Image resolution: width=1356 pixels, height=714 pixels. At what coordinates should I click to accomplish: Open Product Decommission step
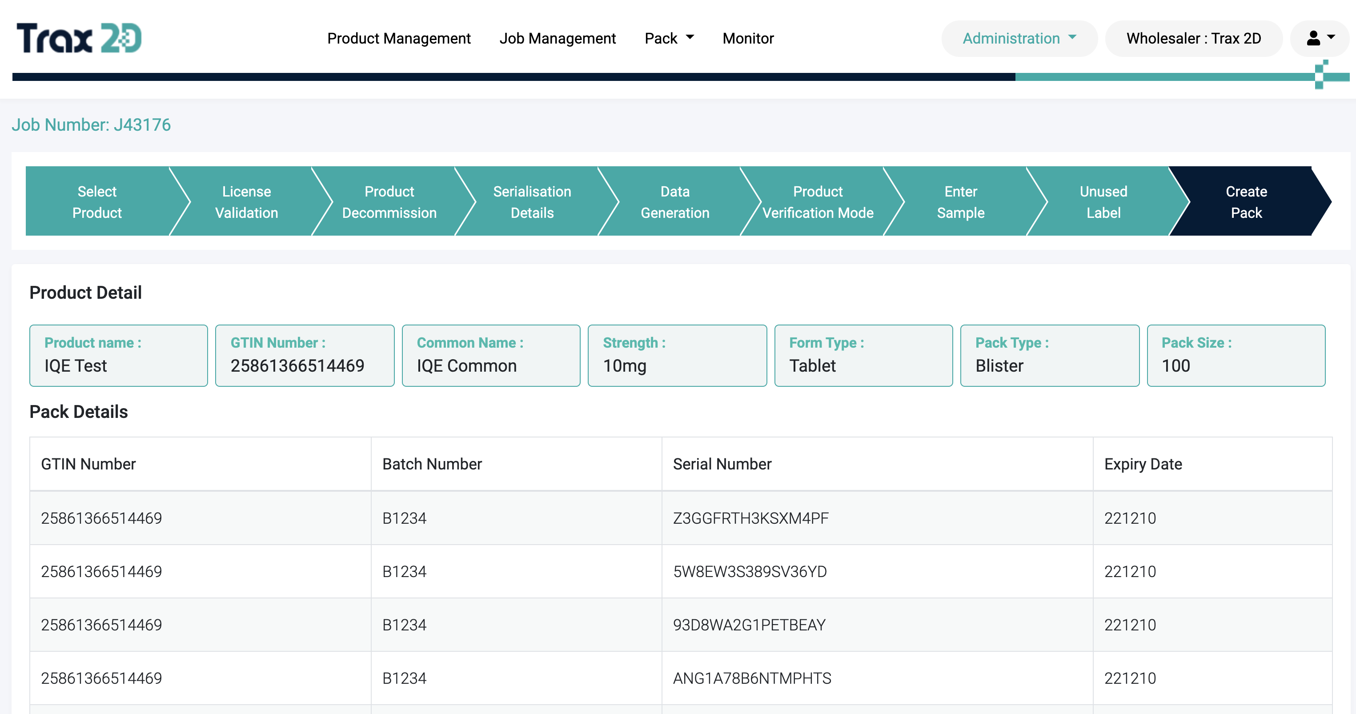tap(389, 202)
